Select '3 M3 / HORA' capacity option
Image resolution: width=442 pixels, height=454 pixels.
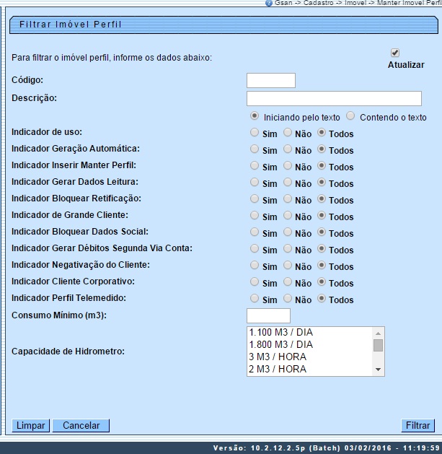point(309,357)
